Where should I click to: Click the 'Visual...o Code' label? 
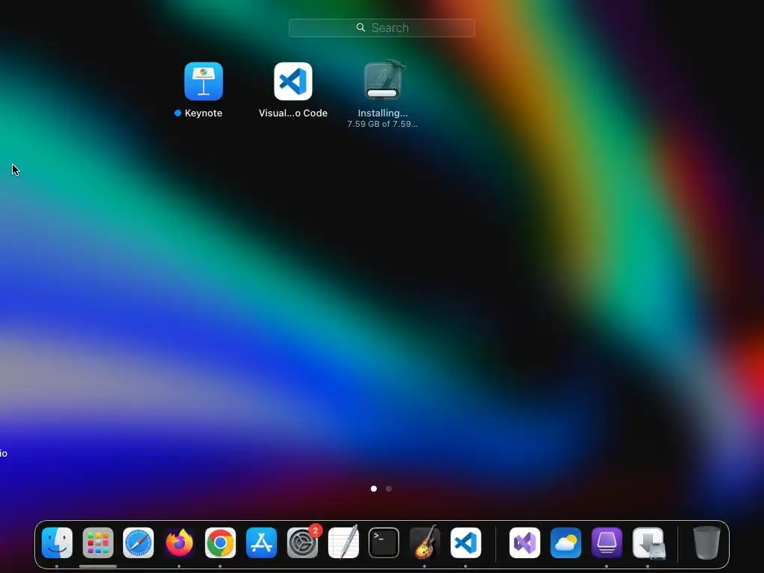[x=292, y=113]
